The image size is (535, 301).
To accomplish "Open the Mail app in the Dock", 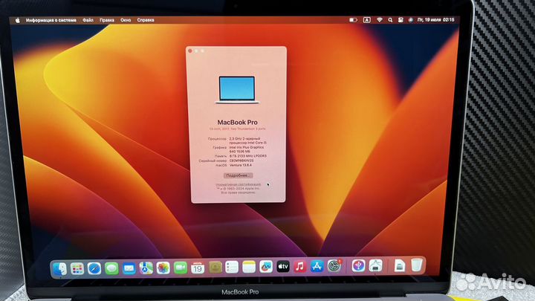I will [129, 268].
